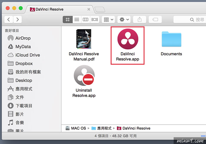Click DaVinci Resolve in the path bar

tap(134, 128)
